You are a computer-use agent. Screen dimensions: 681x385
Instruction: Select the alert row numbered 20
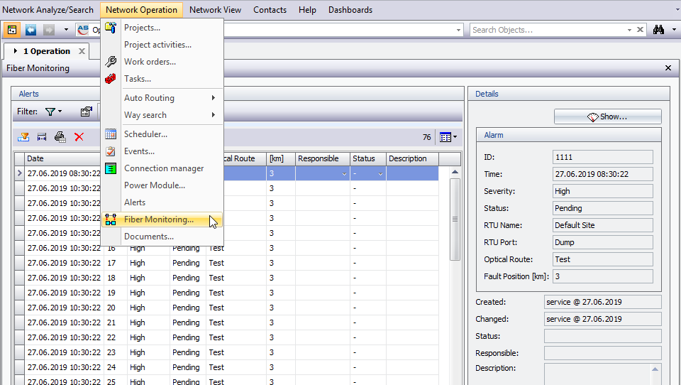(x=231, y=308)
